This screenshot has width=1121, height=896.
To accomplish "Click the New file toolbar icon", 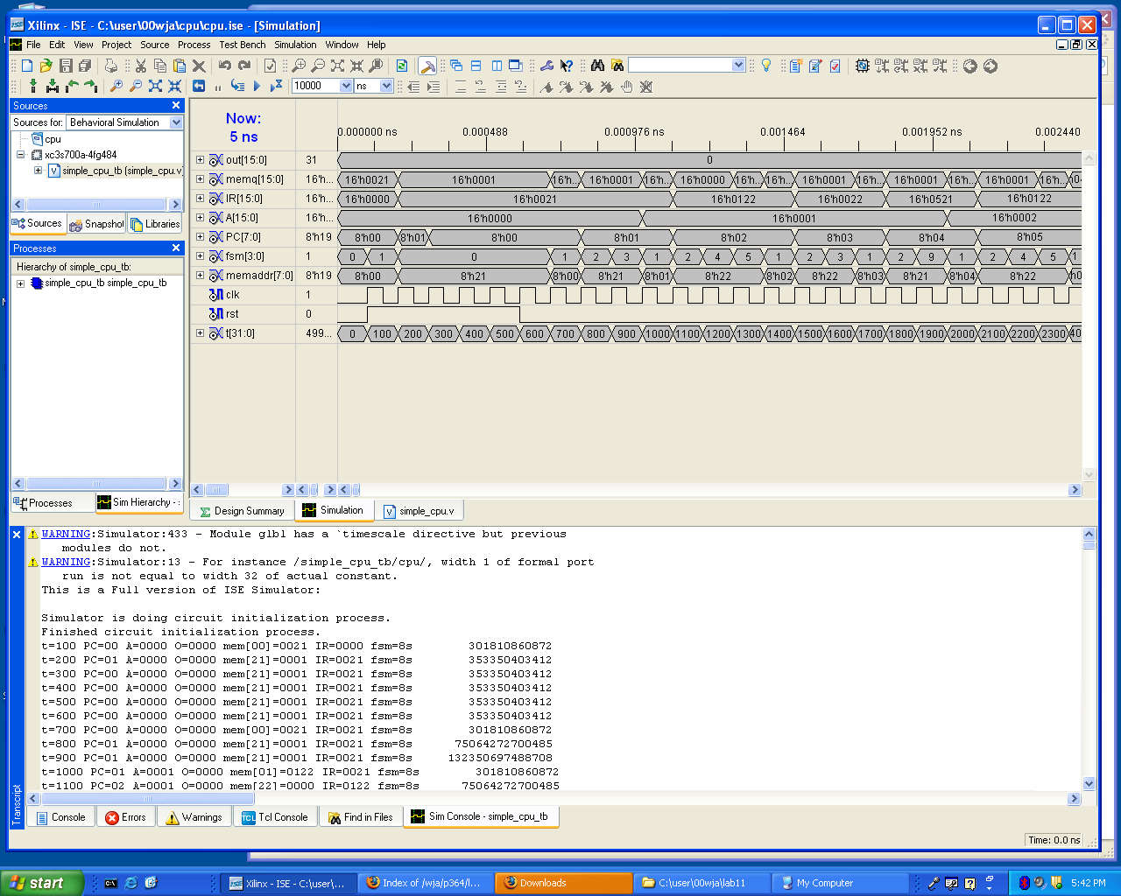I will point(27,66).
